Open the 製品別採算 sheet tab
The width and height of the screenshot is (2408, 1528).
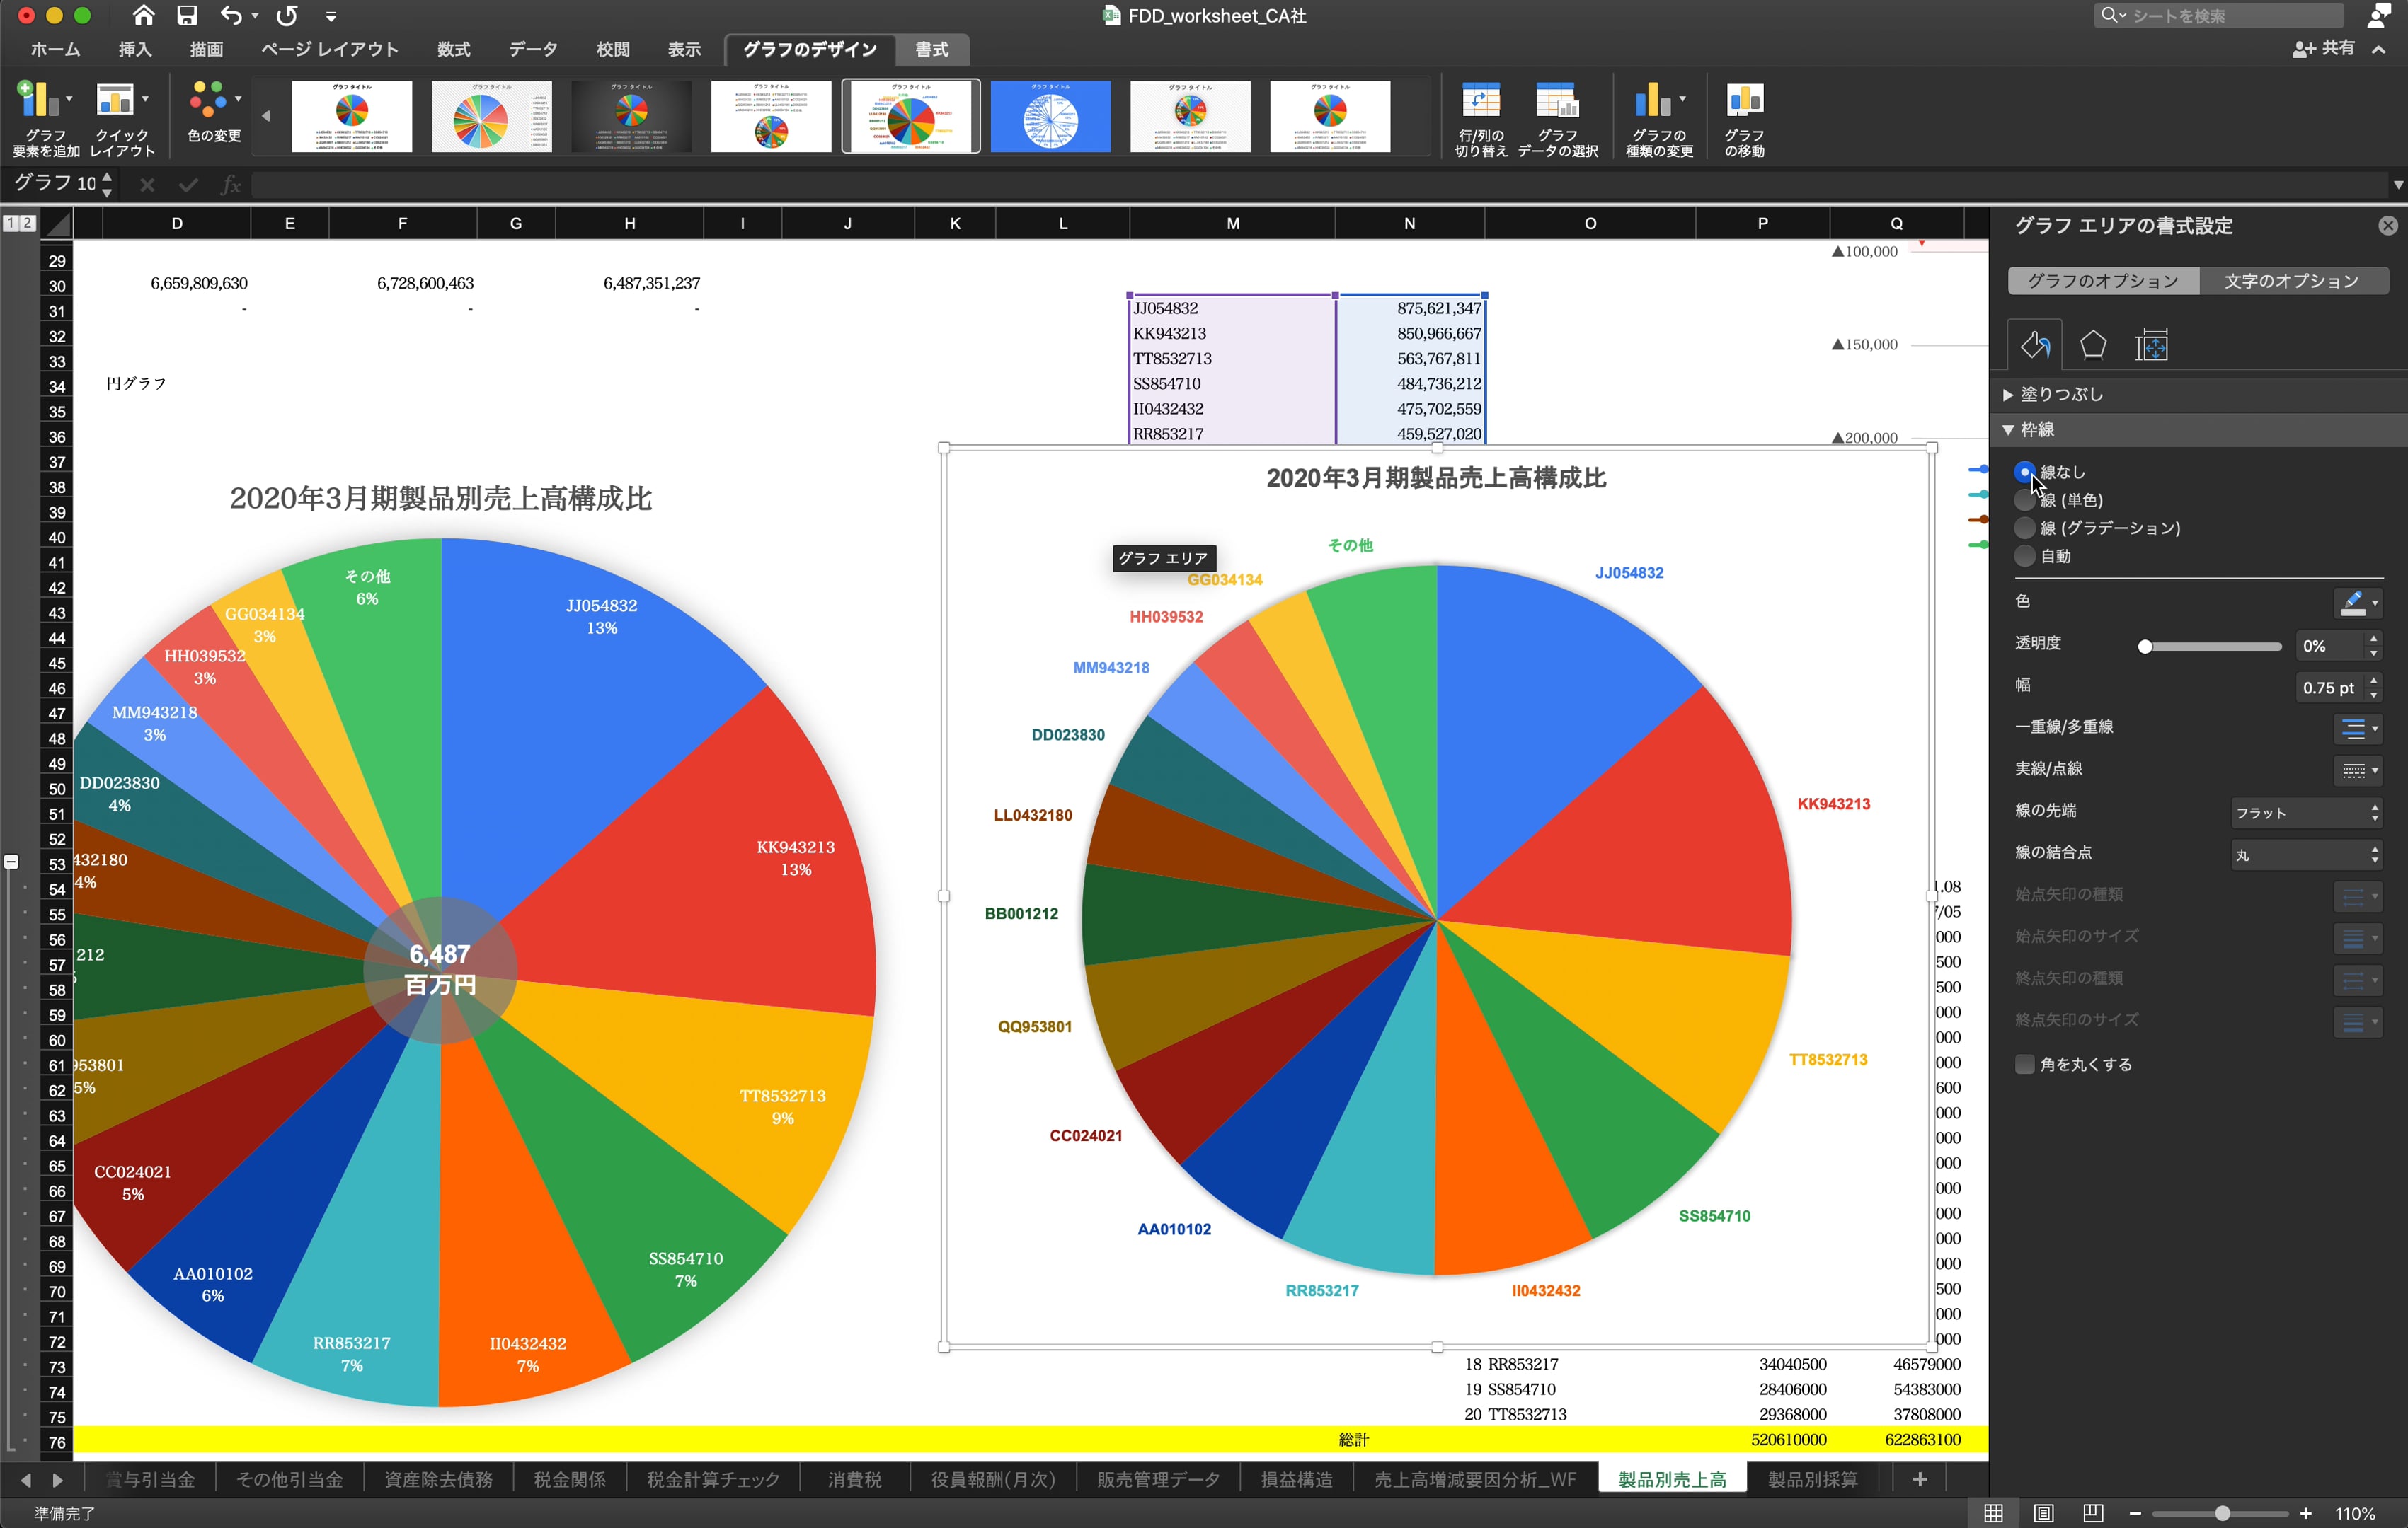tap(1811, 1479)
